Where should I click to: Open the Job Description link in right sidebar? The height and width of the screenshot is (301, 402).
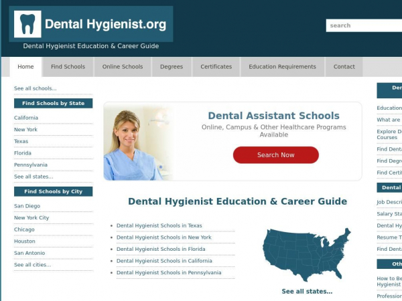(x=389, y=202)
